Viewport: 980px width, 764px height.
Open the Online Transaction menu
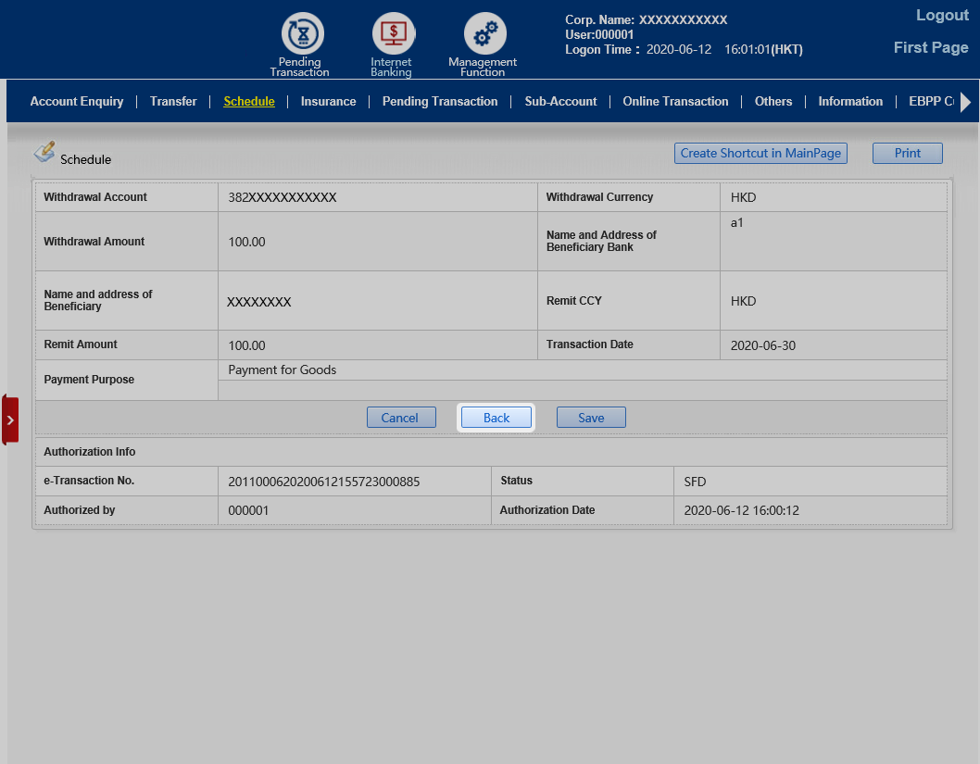pyautogui.click(x=675, y=102)
